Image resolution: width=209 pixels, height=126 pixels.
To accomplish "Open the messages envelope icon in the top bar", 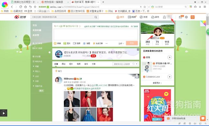I will coord(180,17).
